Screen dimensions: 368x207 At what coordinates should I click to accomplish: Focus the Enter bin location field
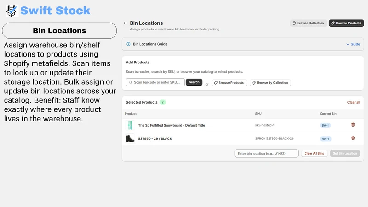click(266, 154)
